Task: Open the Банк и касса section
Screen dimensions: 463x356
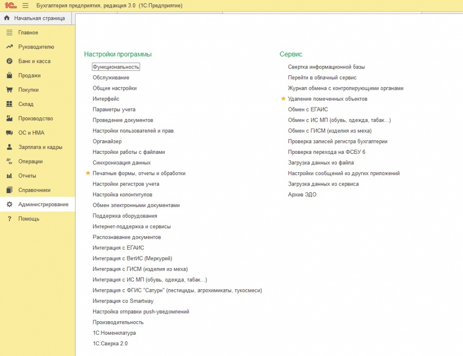Action: coord(38,61)
